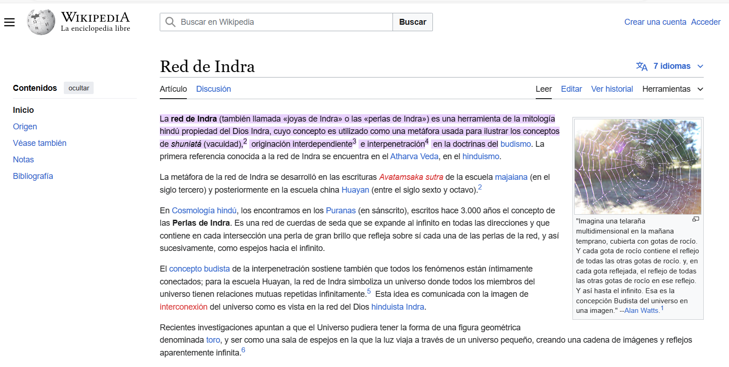Viewport: 729px width, 367px height.
Task: Open the spiderweb image thumbnail
Action: 638,167
